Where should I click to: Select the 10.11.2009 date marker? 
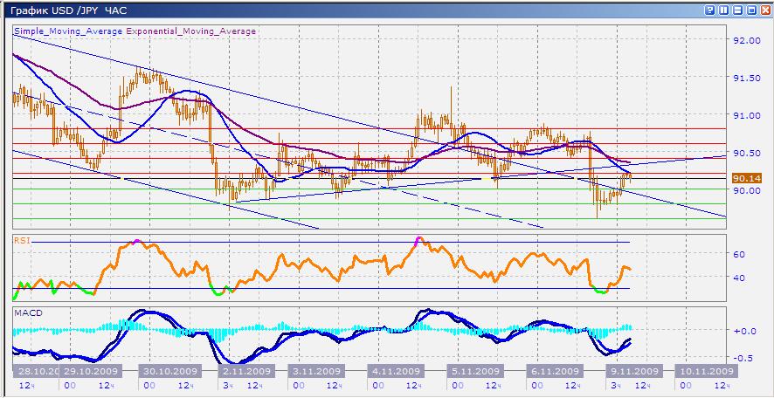point(705,370)
